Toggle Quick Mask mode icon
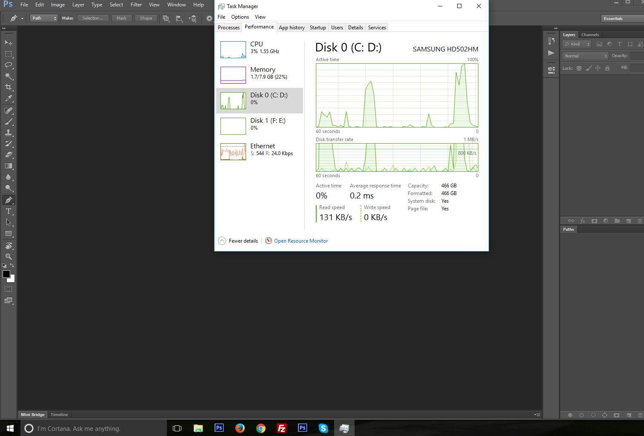The width and height of the screenshot is (644, 436). [8, 289]
